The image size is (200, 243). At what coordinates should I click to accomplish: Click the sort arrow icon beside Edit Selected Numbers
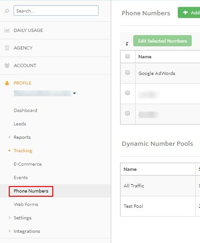point(127,44)
